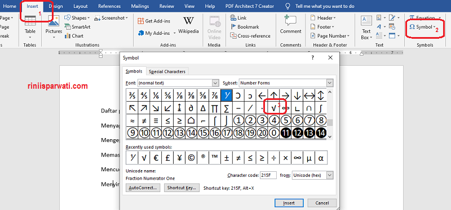Click Get Add-ins
Image resolution: width=451 pixels, height=210 pixels.
[154, 21]
